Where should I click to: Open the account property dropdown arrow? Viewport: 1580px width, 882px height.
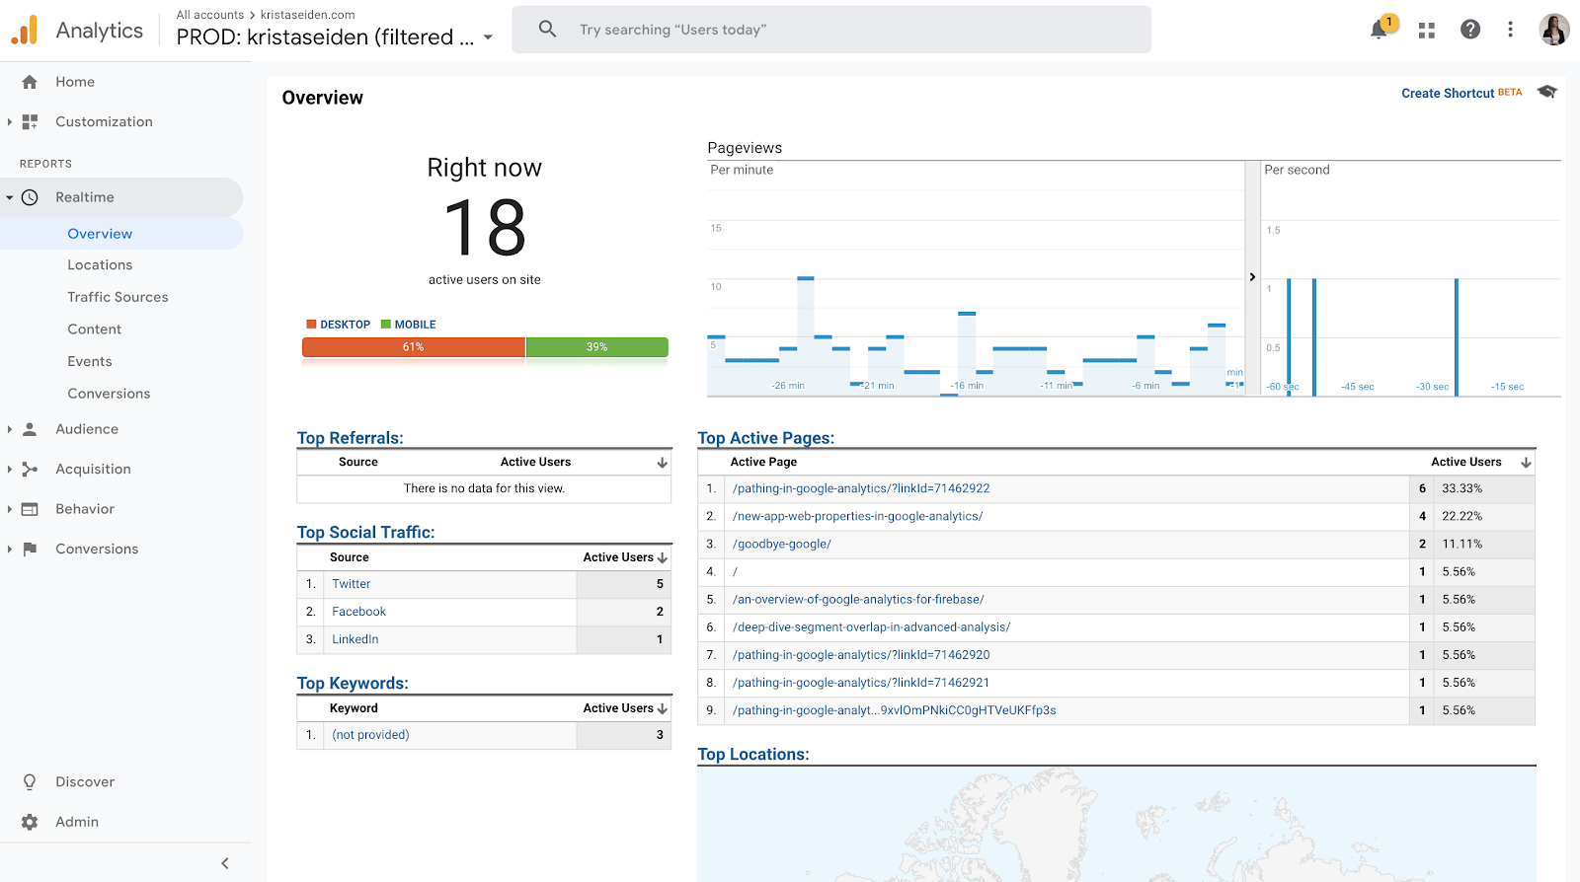pos(488,37)
